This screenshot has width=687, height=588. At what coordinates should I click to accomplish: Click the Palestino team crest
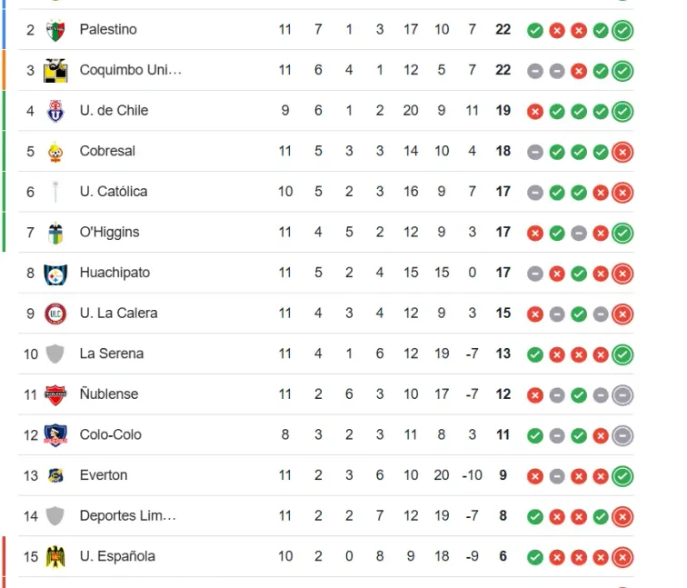pyautogui.click(x=55, y=30)
